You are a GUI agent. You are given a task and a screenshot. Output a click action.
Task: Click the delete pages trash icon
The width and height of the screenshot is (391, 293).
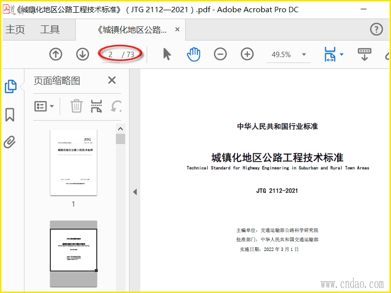click(76, 106)
